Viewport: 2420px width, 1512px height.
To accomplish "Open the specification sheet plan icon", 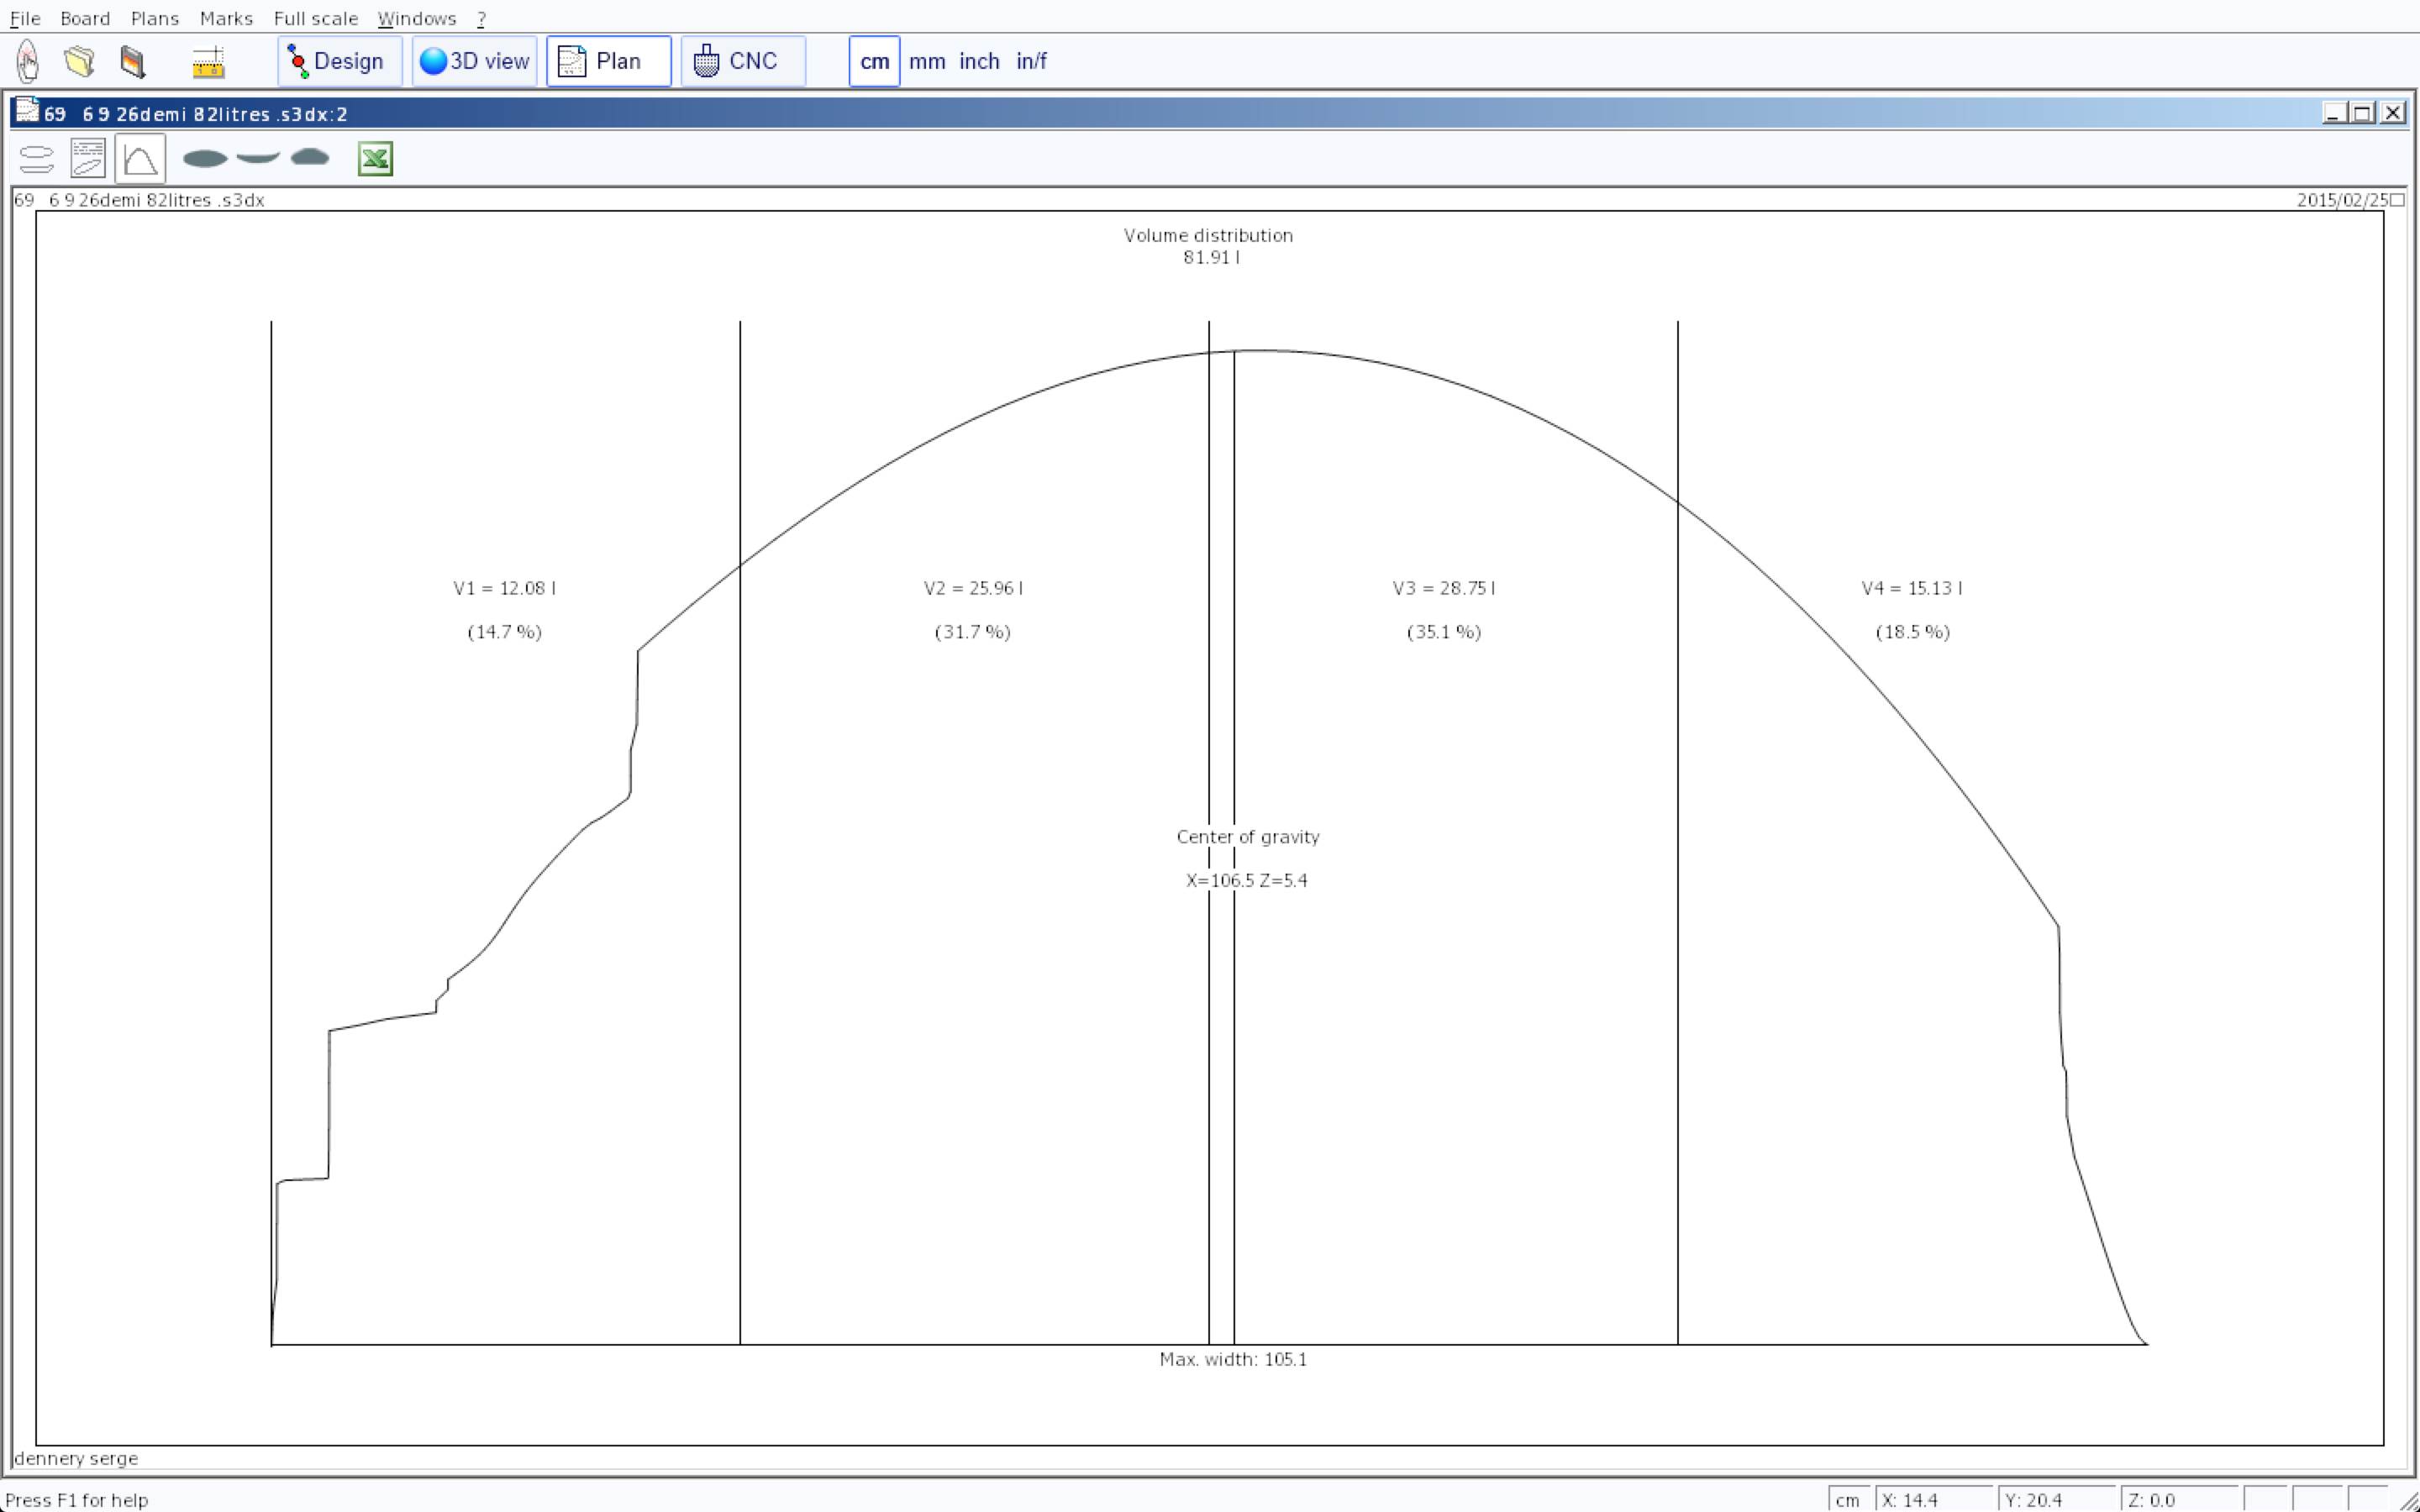I will (88, 159).
